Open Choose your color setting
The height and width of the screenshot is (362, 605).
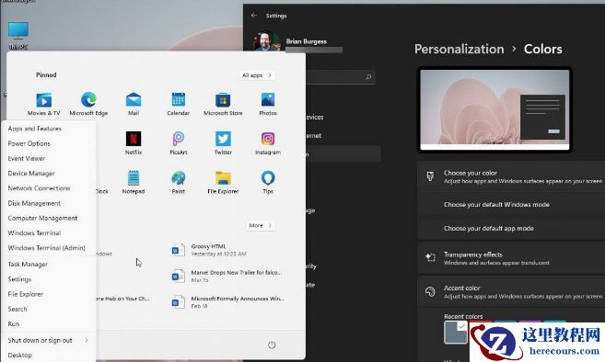[x=511, y=176]
